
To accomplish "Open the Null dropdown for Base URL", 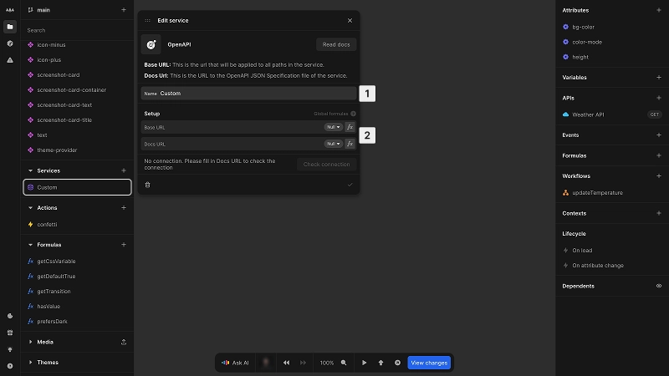I will (333, 127).
